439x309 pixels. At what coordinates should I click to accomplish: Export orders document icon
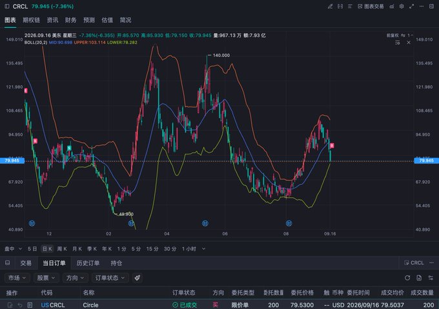pos(419,278)
